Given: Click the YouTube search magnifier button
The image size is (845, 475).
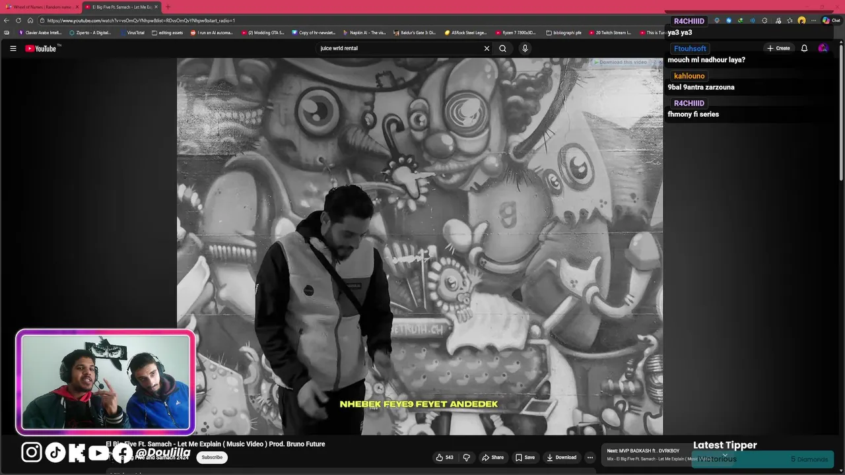Looking at the screenshot, I should (x=502, y=48).
